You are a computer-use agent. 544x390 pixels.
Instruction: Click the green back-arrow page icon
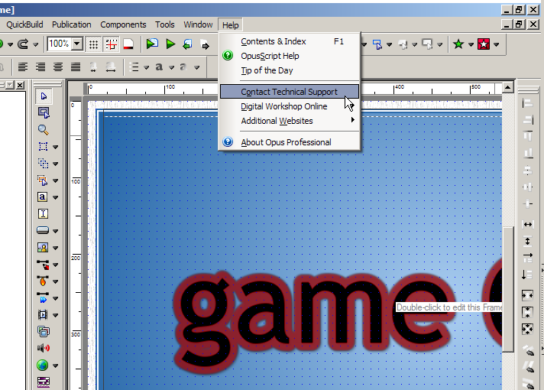tap(188, 44)
